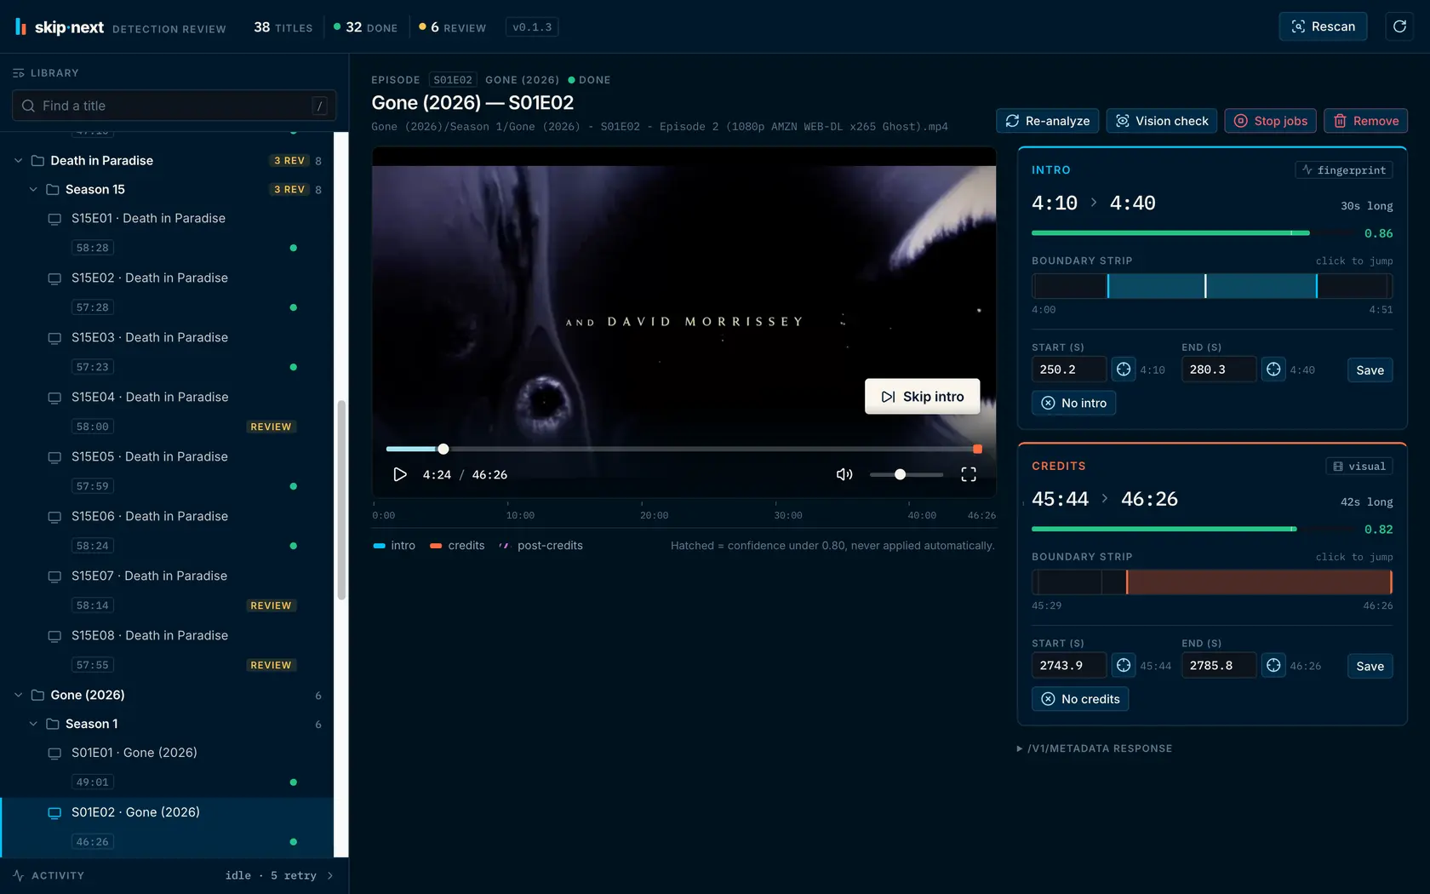This screenshot has height=894, width=1430.
Task: Collapse the Season 15 folder
Action: coord(33,190)
